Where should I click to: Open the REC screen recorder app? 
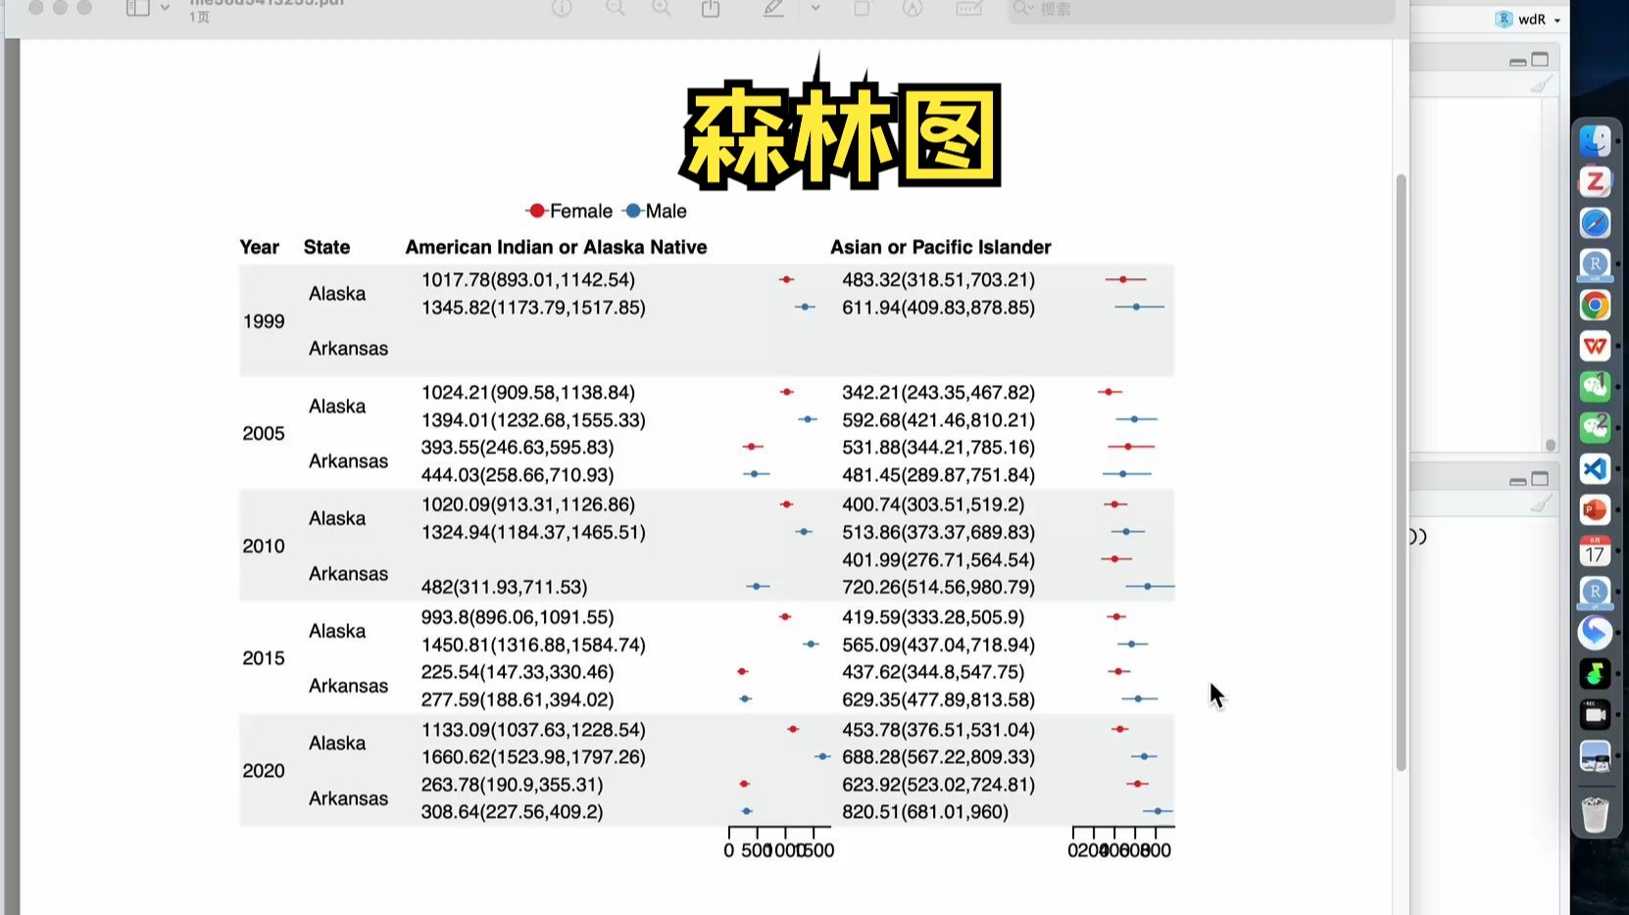tap(1595, 715)
